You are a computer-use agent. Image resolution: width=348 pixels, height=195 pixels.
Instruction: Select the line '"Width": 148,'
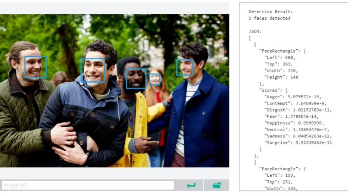(x=281, y=71)
